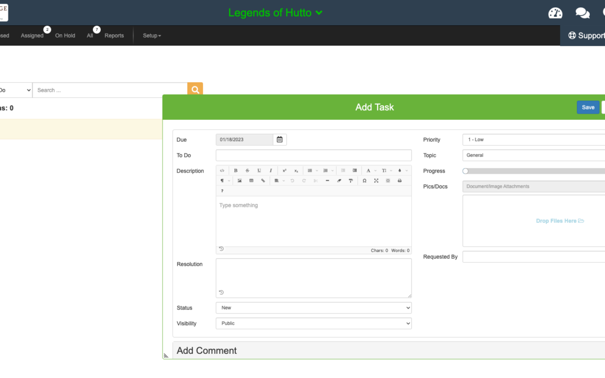Insert a link in the description editor

point(263,181)
